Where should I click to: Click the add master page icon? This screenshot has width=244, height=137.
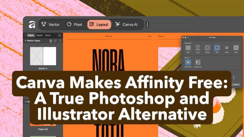(x=51, y=41)
